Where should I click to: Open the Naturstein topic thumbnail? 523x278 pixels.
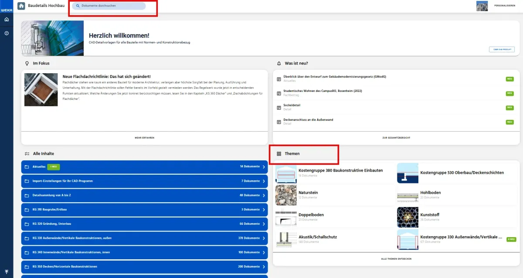point(286,195)
